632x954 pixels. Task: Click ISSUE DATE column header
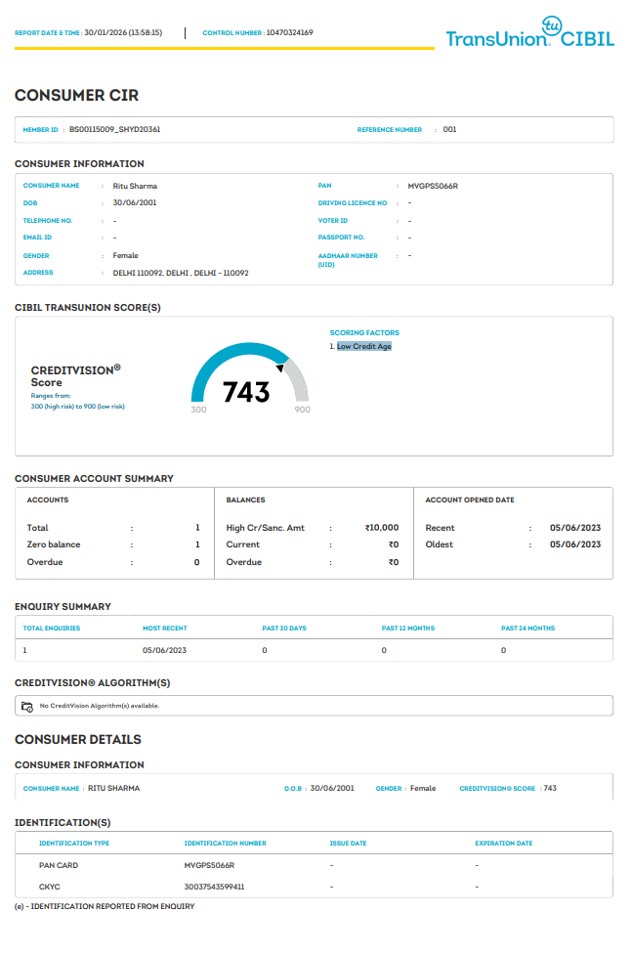point(348,844)
